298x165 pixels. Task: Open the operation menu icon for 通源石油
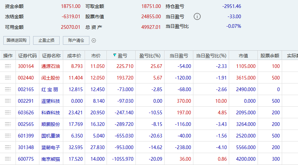[8, 66]
